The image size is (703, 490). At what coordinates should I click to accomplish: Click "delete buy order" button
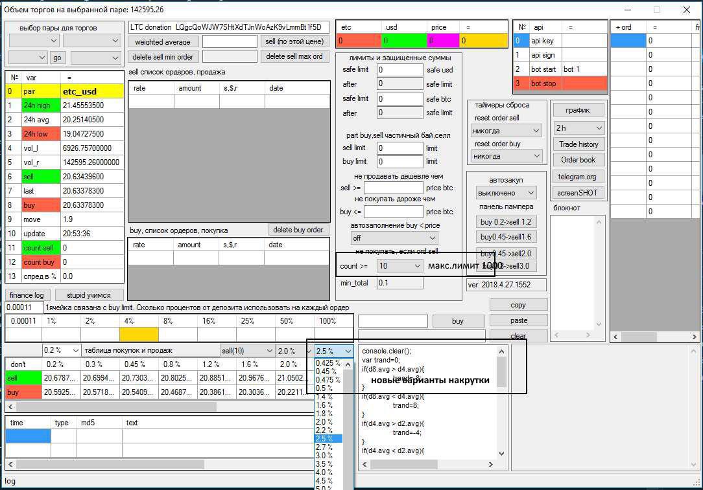point(298,230)
